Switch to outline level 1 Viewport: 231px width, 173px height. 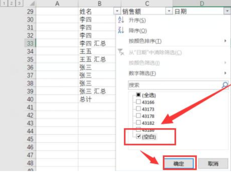click(4, 3)
